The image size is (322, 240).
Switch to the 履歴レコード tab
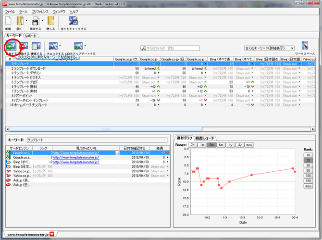pos(205,138)
